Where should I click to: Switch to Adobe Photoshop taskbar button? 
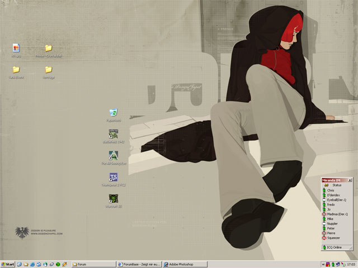tap(185, 264)
